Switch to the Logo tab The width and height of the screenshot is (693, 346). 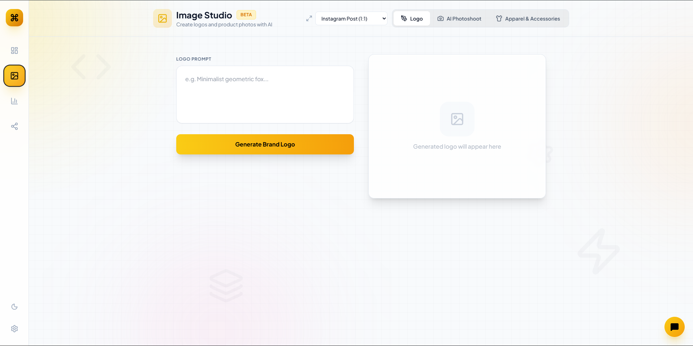[x=411, y=18]
